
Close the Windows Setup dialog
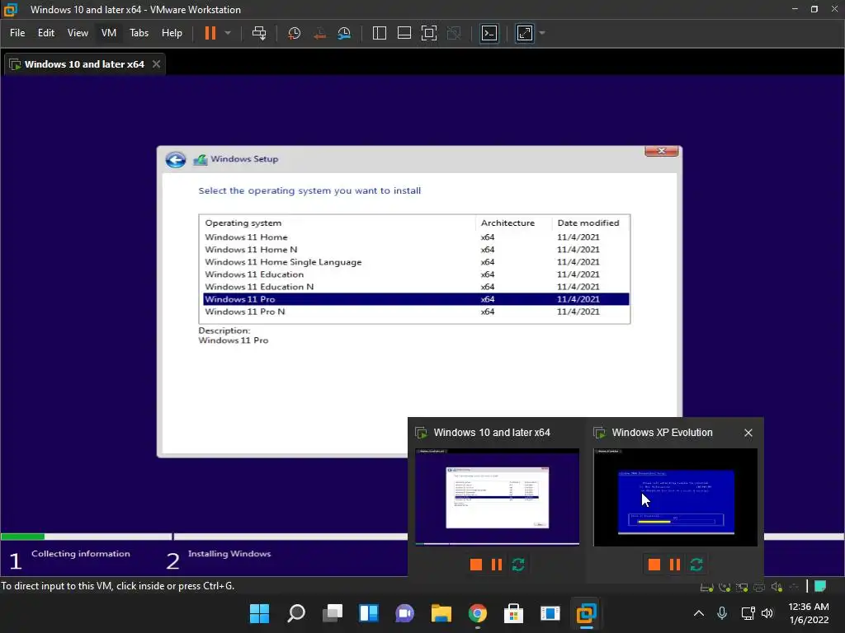pos(662,151)
